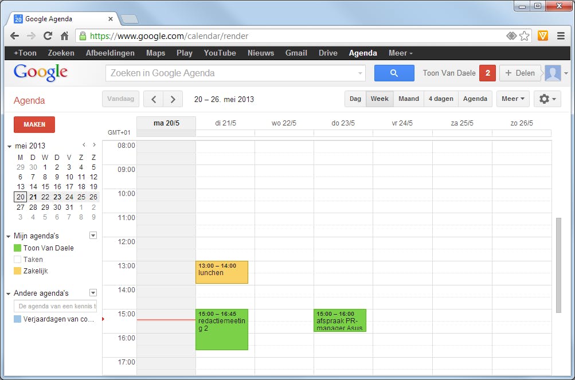The width and height of the screenshot is (575, 380).
Task: Toggle the Zakelijk calendar visibility
Action: pyautogui.click(x=17, y=271)
